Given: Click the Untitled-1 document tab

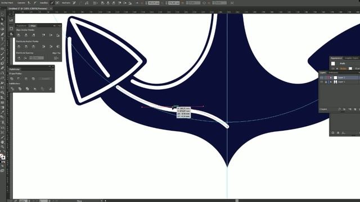Looking at the screenshot, I should (28, 8).
